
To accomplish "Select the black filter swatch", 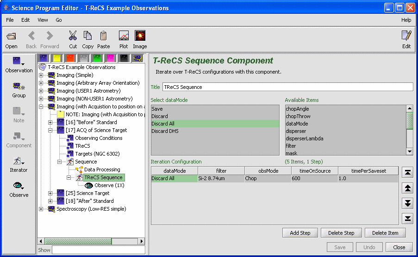I will (x=124, y=58).
